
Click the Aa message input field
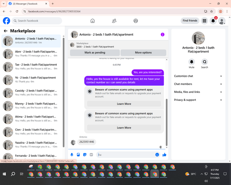126,154
